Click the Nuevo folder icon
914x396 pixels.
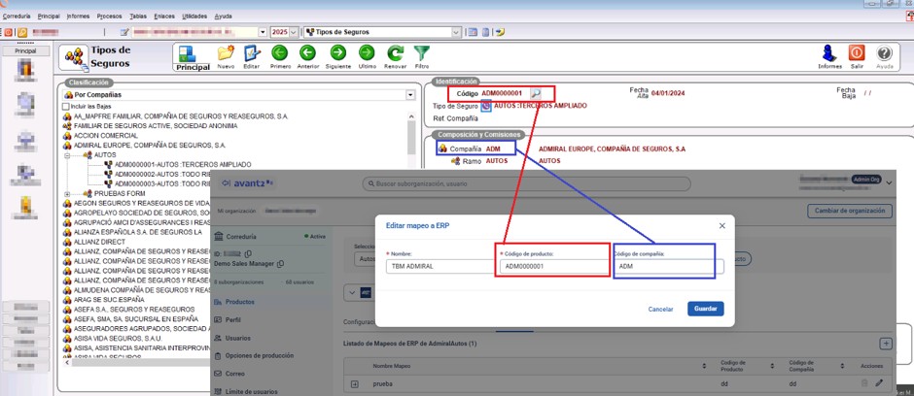tap(226, 53)
